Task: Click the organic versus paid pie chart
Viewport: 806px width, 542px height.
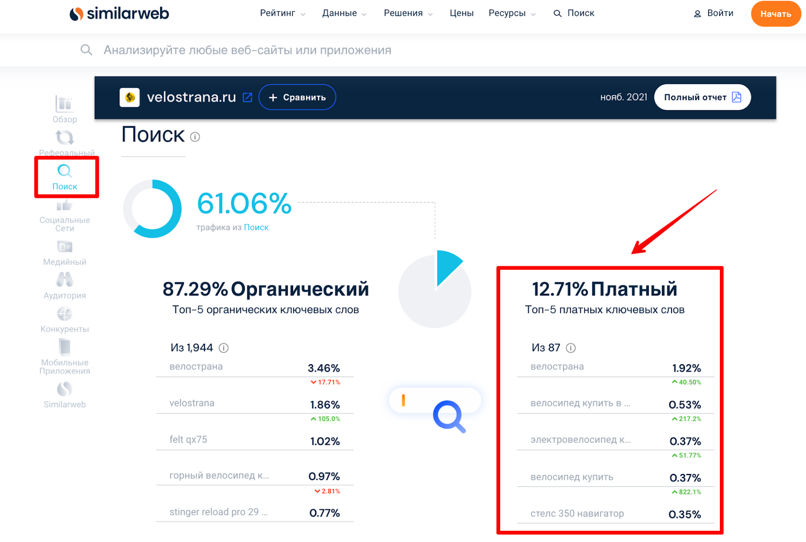Action: [435, 290]
